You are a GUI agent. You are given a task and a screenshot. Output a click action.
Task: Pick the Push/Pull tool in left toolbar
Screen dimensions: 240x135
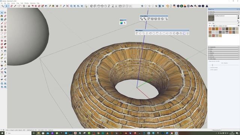point(5,41)
